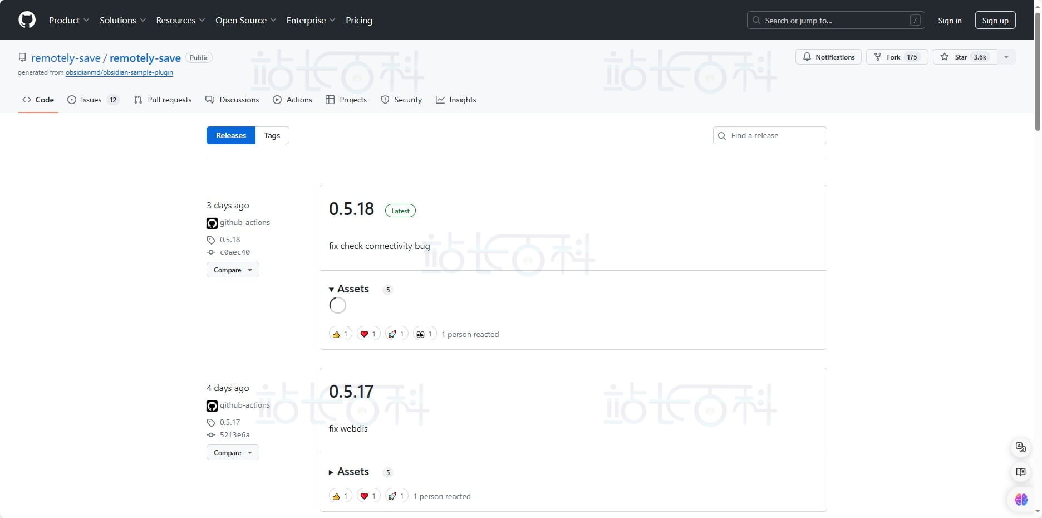Open the 0.5.17 tag link
Image resolution: width=1042 pixels, height=518 pixels.
click(x=230, y=422)
